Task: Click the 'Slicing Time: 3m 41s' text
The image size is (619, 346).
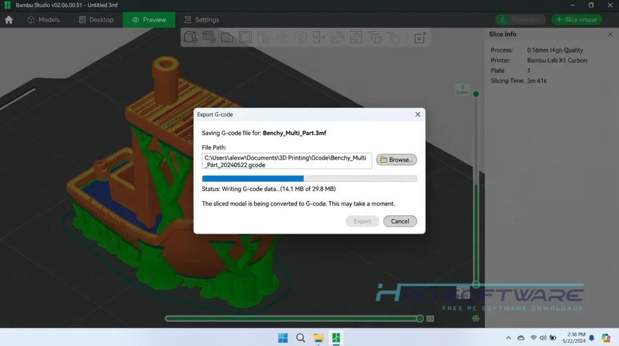Action: tap(518, 80)
